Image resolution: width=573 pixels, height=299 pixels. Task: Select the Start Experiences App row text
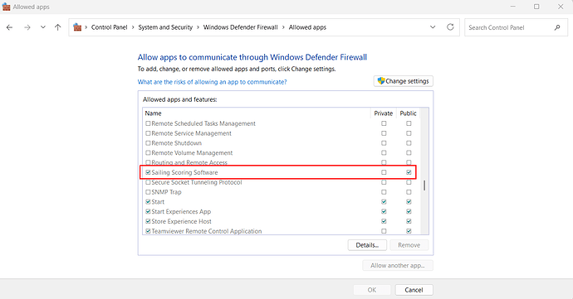click(x=181, y=211)
